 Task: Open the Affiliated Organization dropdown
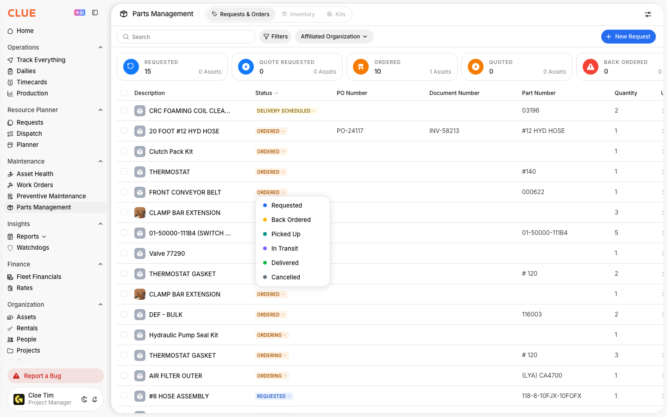click(334, 37)
